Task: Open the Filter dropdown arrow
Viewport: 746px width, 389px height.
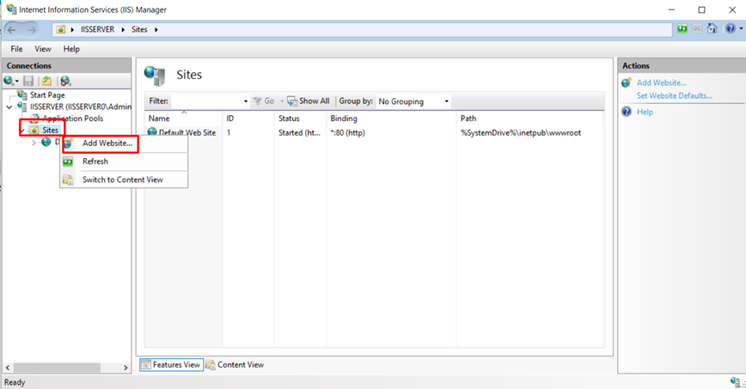Action: (x=246, y=101)
